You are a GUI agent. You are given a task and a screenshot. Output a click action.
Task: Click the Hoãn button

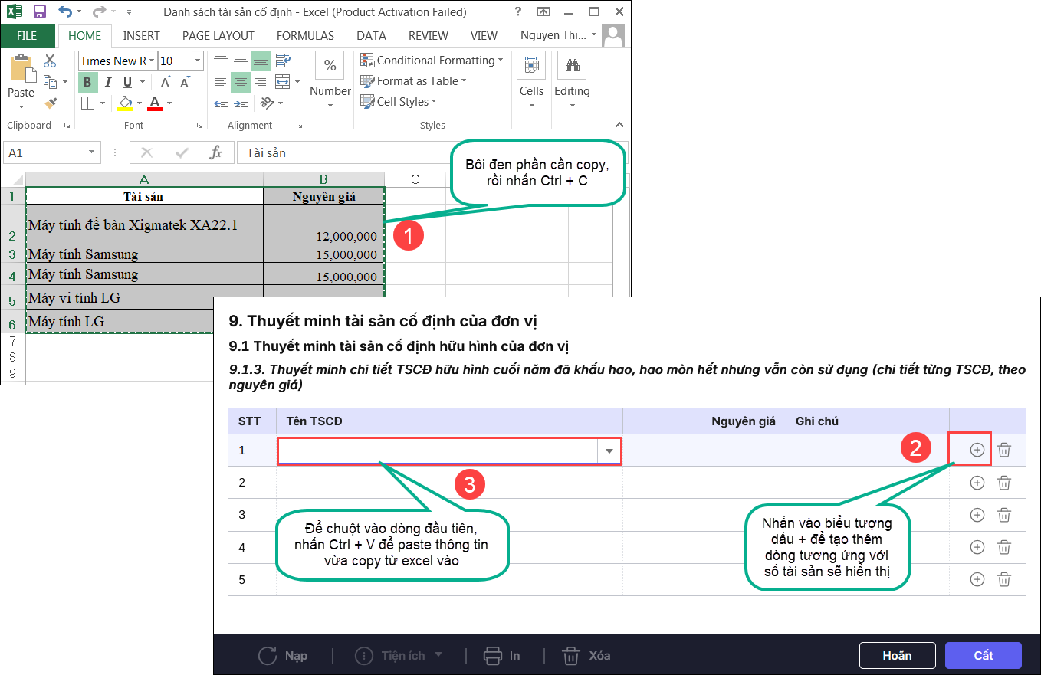click(897, 656)
